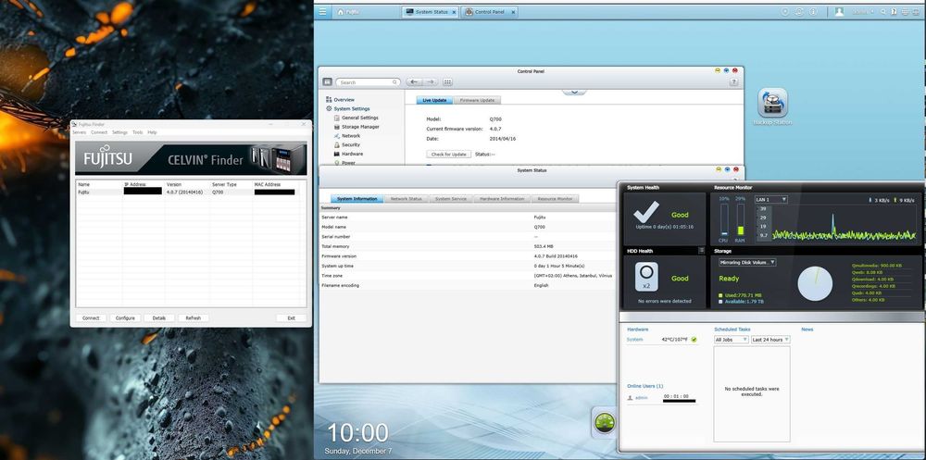Click the RAM usage bar
Image resolution: width=926 pixels, height=460 pixels.
tap(740, 219)
